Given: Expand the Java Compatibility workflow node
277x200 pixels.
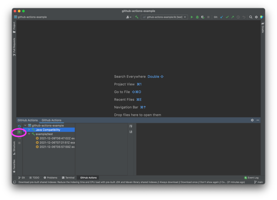Looking at the screenshot, I should 29,130.
